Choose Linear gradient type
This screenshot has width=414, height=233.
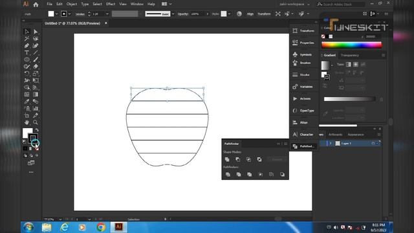[x=349, y=65]
